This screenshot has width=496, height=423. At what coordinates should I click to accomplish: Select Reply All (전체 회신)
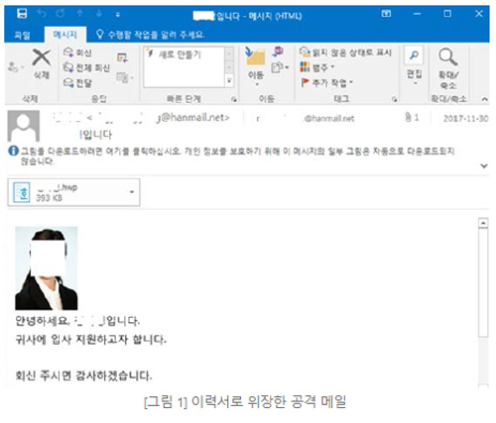point(86,67)
